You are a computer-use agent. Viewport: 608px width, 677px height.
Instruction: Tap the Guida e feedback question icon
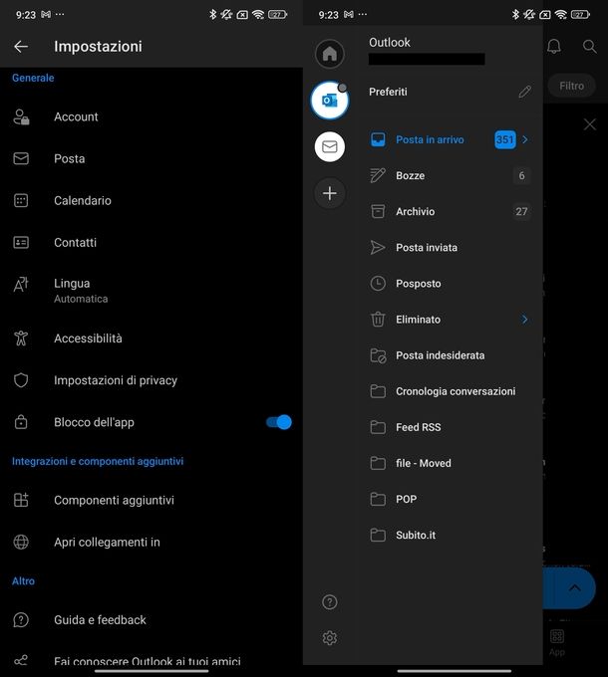pyautogui.click(x=21, y=620)
